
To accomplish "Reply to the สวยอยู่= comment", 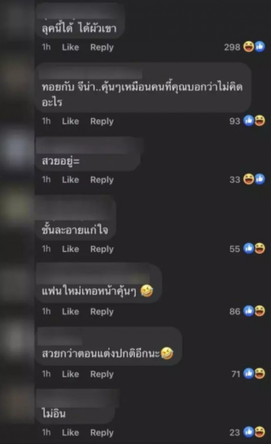I will tap(102, 180).
